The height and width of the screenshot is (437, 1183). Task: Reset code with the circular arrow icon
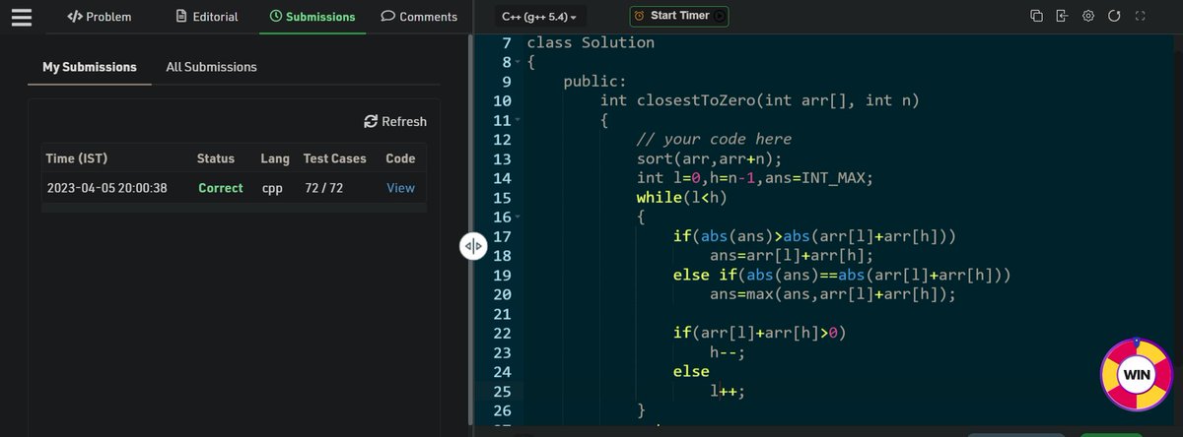(1114, 16)
